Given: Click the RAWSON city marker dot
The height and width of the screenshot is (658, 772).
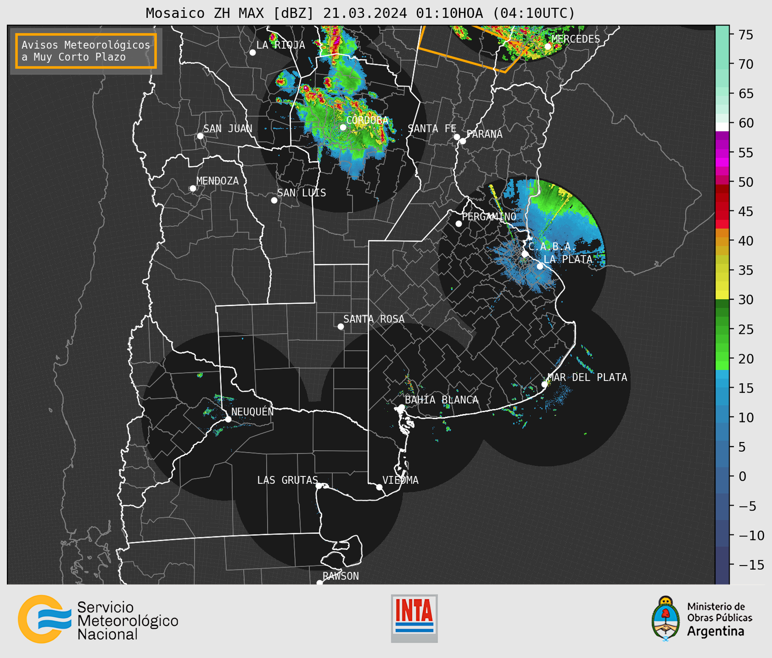Looking at the screenshot, I should 319,583.
